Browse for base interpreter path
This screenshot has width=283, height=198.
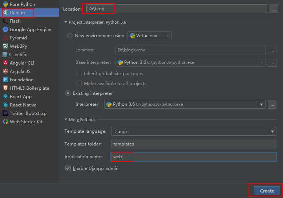pyautogui.click(x=272, y=62)
